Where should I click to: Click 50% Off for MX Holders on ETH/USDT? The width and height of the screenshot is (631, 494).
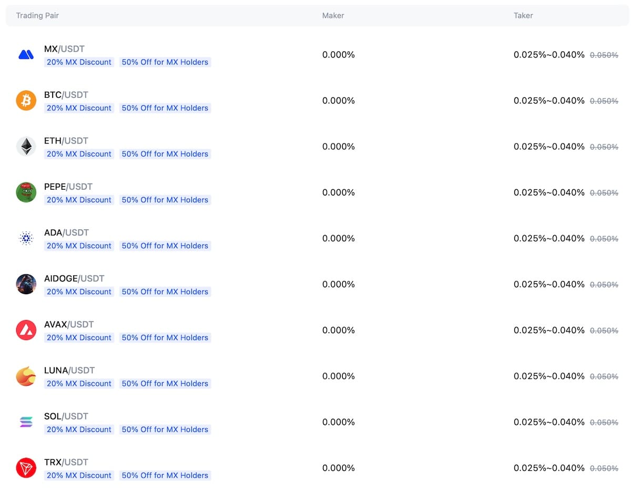coord(165,154)
